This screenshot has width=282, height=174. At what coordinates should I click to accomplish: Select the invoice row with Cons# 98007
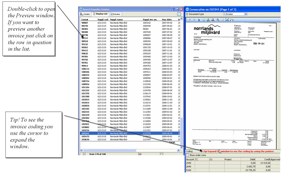pos(130,23)
